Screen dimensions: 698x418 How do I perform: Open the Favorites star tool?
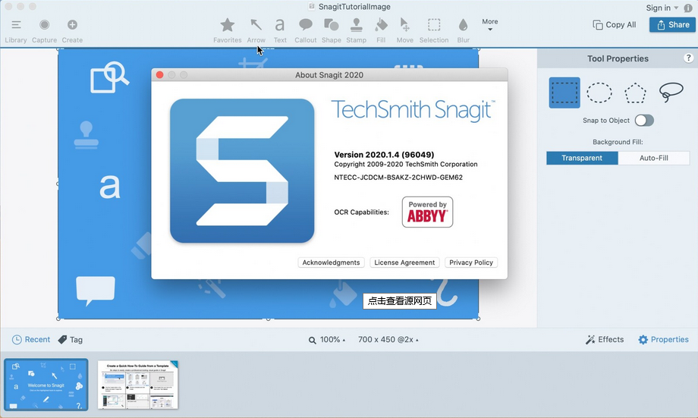(227, 30)
